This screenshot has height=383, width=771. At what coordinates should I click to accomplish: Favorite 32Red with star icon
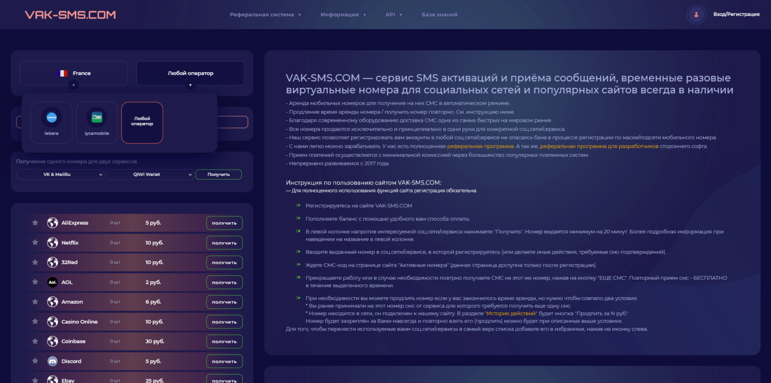click(x=35, y=262)
